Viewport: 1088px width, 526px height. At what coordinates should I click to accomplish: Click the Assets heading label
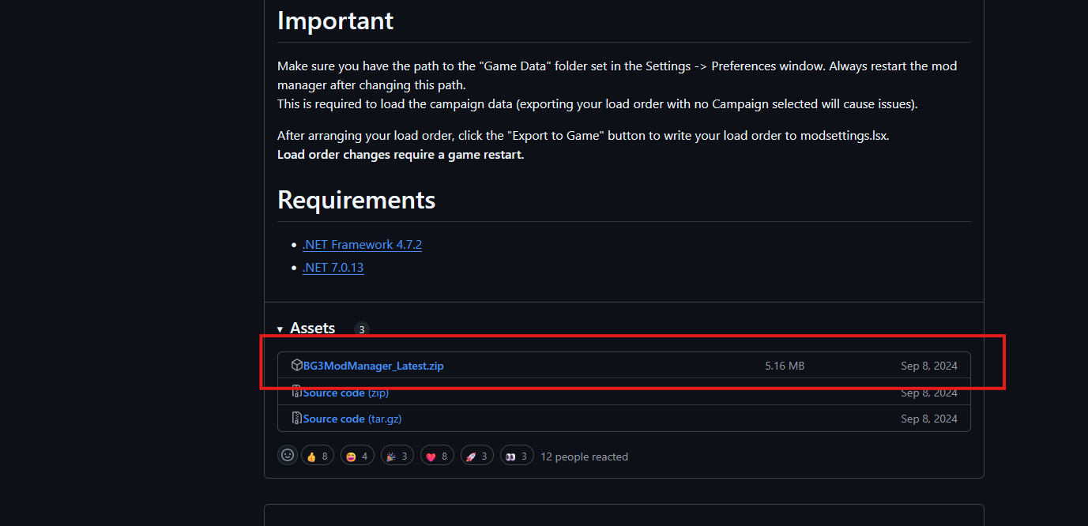pos(312,328)
